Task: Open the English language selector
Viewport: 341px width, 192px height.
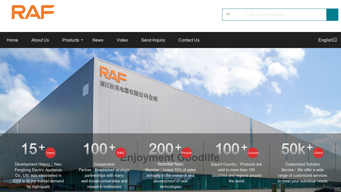Action: click(327, 40)
